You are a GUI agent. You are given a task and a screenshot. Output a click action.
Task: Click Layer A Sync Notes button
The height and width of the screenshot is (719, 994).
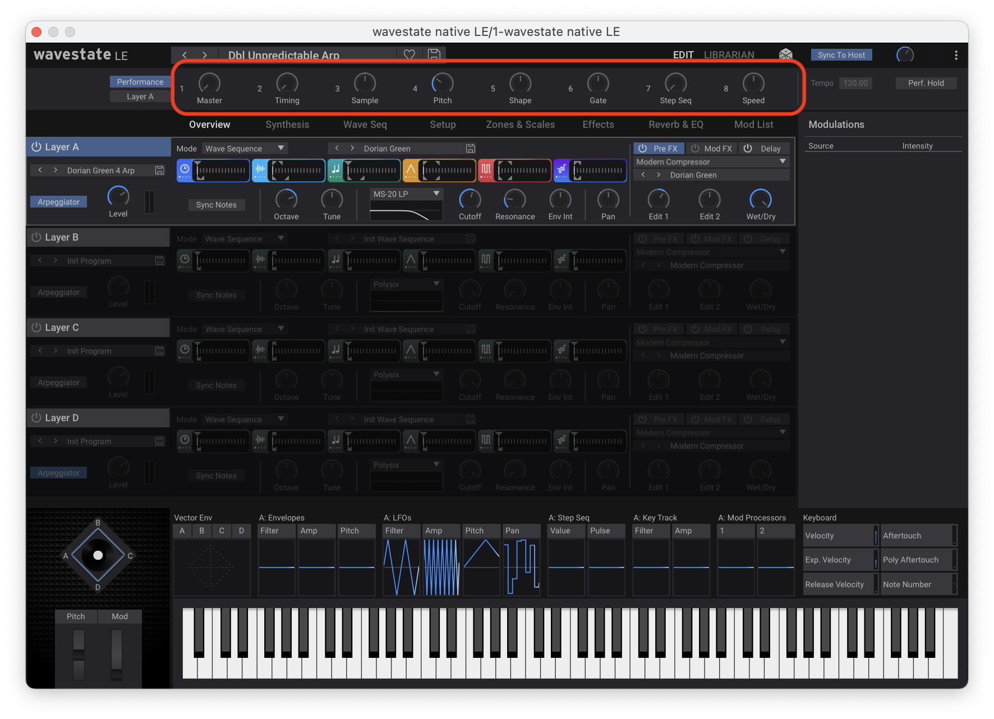[217, 205]
